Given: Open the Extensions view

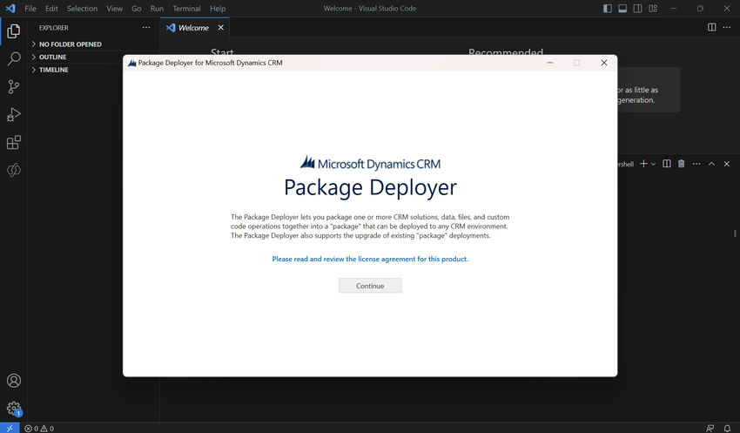Looking at the screenshot, I should tap(14, 142).
